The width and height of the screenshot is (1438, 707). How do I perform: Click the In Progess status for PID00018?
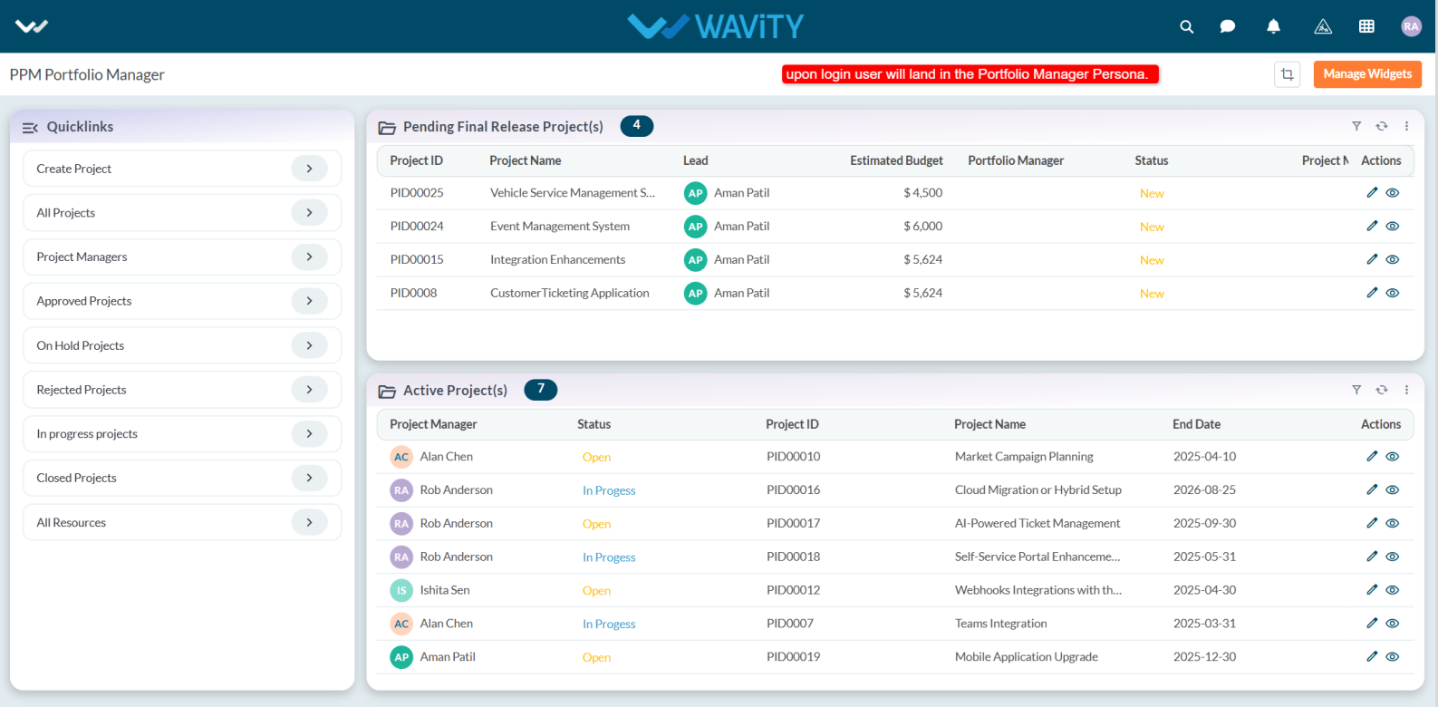pyautogui.click(x=609, y=557)
